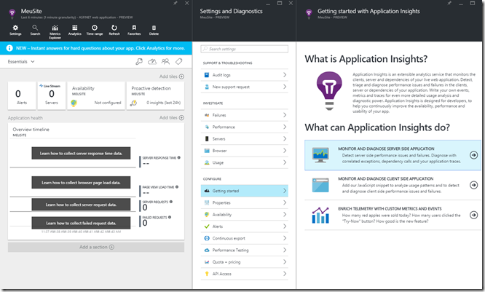
Task: Collapse the Essentials section
Action: click(21, 62)
